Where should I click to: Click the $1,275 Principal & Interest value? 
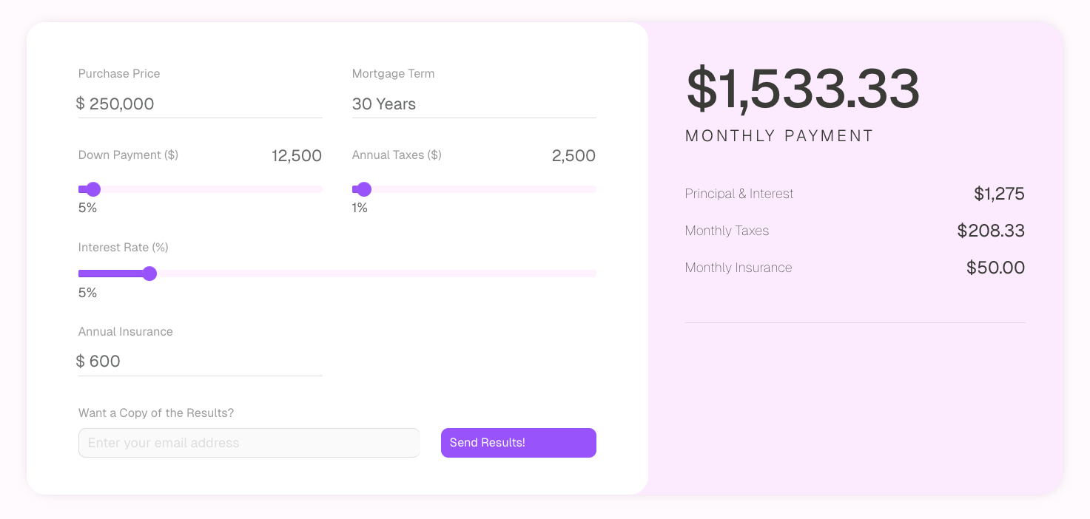(999, 194)
